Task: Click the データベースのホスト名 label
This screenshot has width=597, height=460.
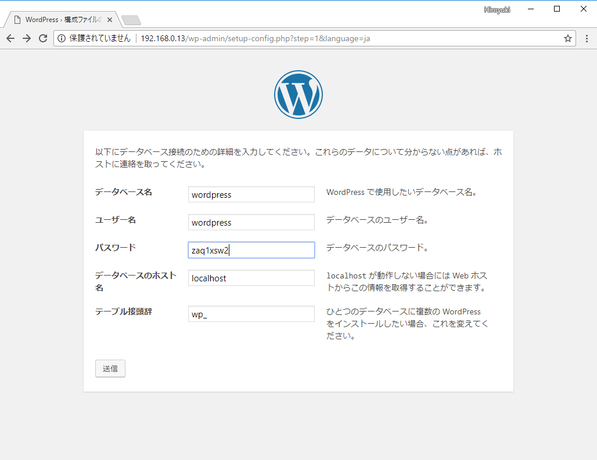Action: (x=135, y=281)
